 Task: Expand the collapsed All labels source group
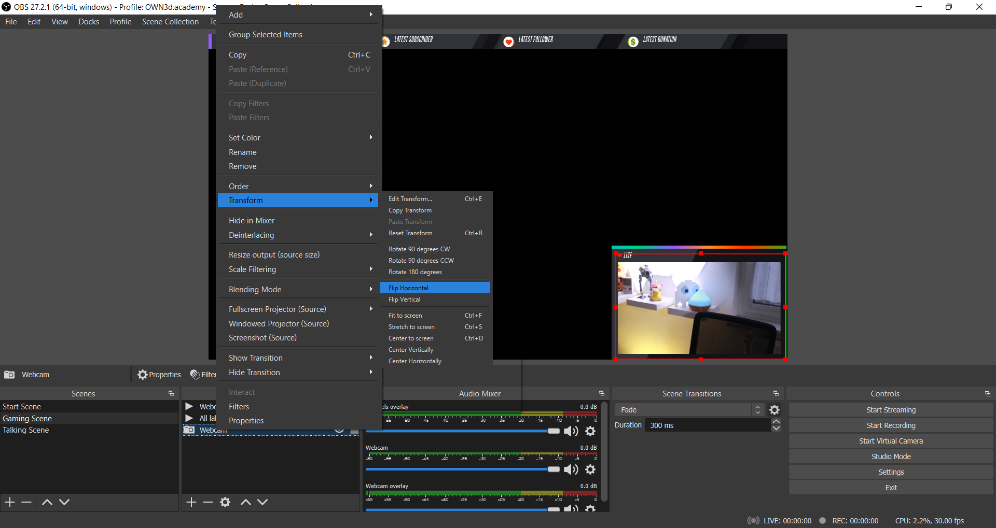pos(189,418)
